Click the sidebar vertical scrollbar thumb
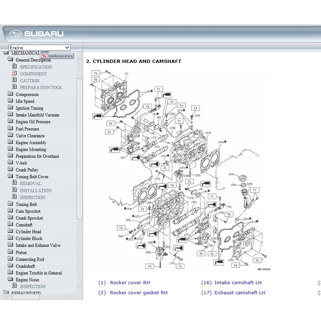The height and width of the screenshot is (321, 321). click(x=80, y=144)
